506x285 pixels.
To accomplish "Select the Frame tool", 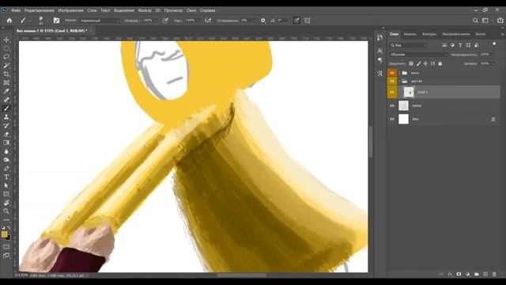I will [6, 82].
